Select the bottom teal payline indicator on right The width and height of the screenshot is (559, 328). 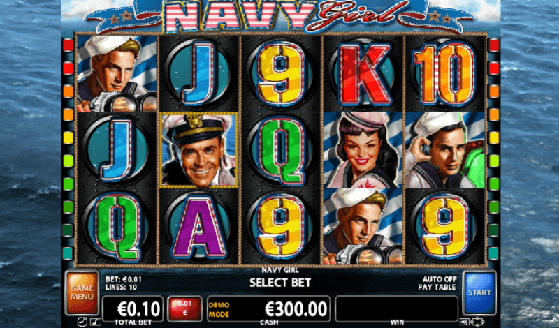[x=494, y=253]
